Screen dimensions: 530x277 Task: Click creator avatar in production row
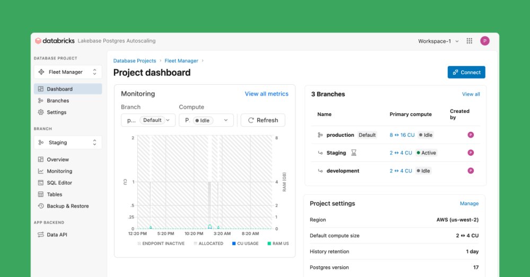pyautogui.click(x=471, y=135)
